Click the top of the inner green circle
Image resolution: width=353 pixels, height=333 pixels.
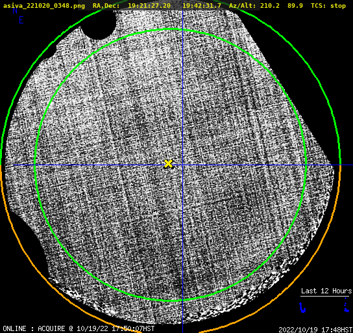171,29
